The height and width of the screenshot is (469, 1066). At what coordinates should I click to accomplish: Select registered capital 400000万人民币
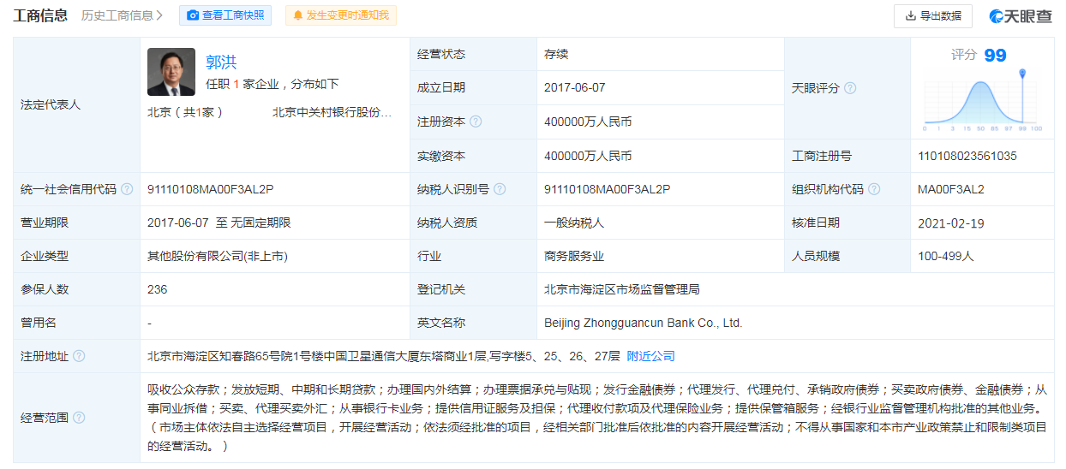pos(588,122)
